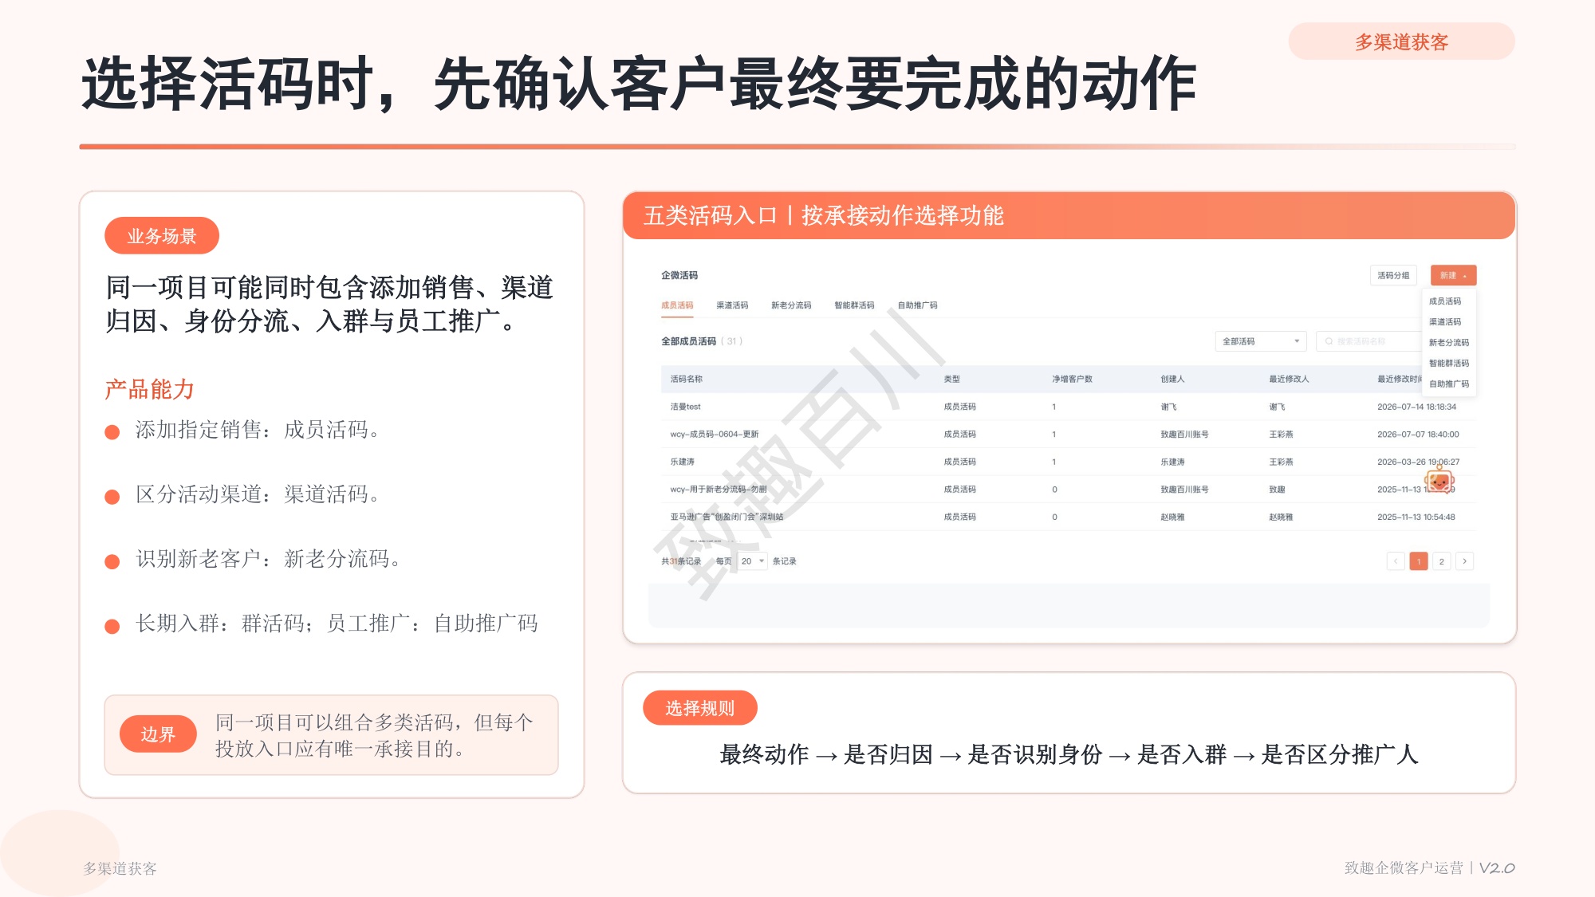Click the timestamp 2026-07-07 18:40:00
This screenshot has width=1595, height=897.
click(1418, 435)
